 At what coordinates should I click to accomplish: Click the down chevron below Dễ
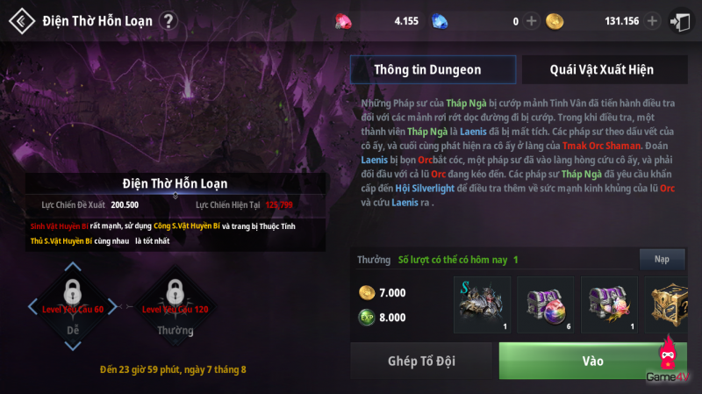point(73,346)
